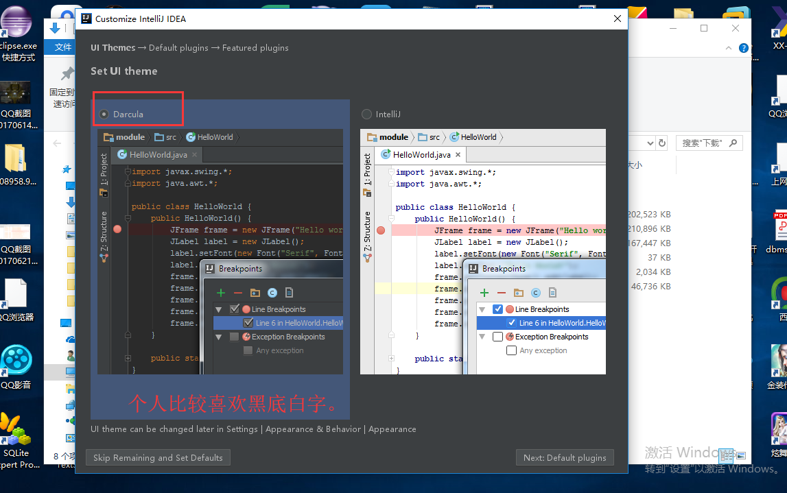Click the 167,447 KB file size entry
787x493 pixels.
click(649, 243)
